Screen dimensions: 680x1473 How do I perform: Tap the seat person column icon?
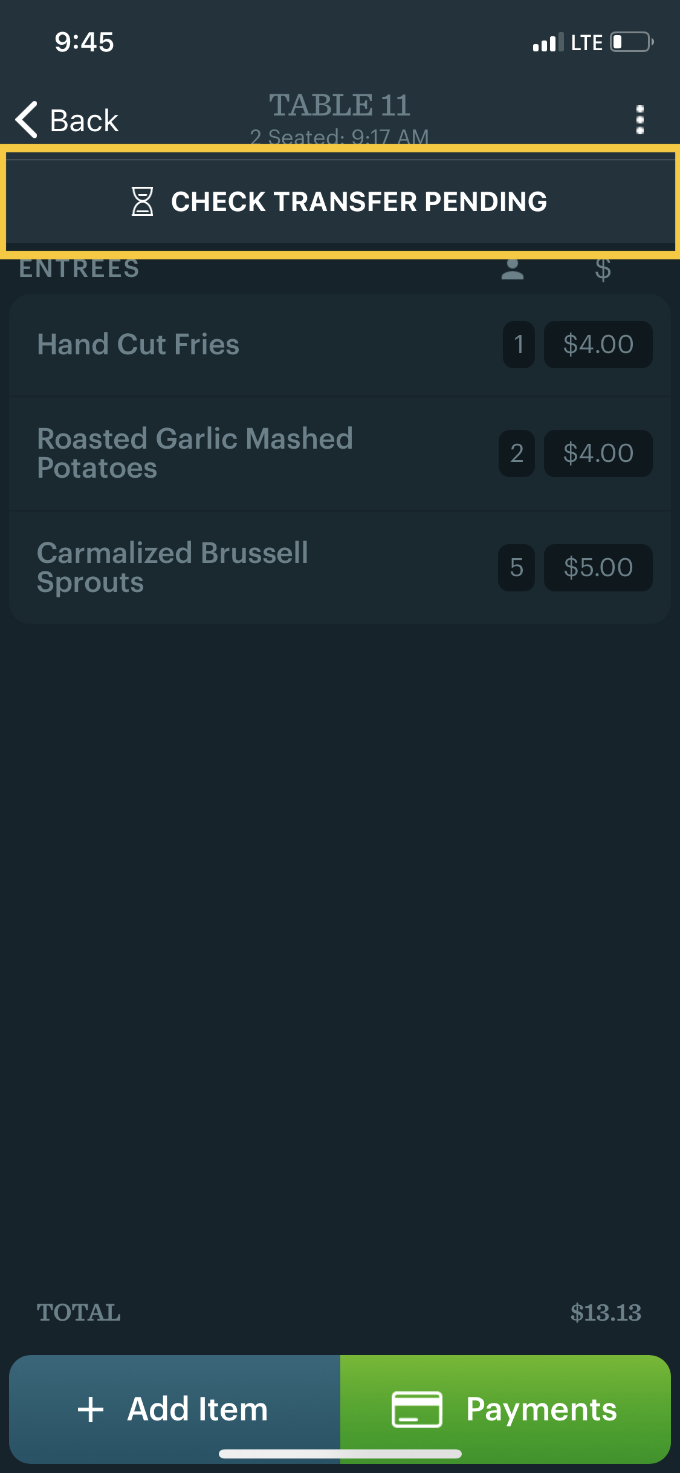pyautogui.click(x=512, y=270)
